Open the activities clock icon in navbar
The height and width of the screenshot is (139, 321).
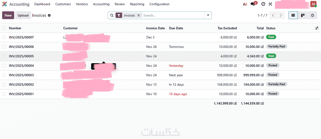pyautogui.click(x=263, y=4)
